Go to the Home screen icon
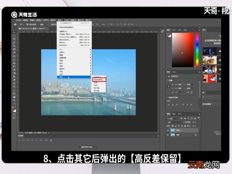Screen dimensions: 232x174 [x=15, y=25]
